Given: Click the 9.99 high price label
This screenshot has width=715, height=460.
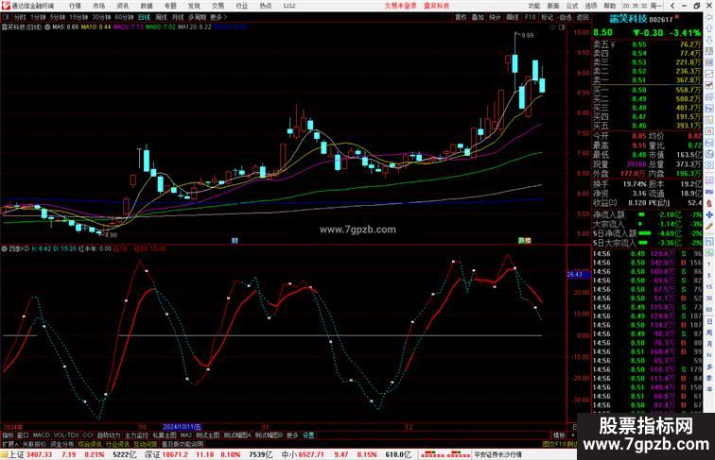Looking at the screenshot, I should [527, 35].
